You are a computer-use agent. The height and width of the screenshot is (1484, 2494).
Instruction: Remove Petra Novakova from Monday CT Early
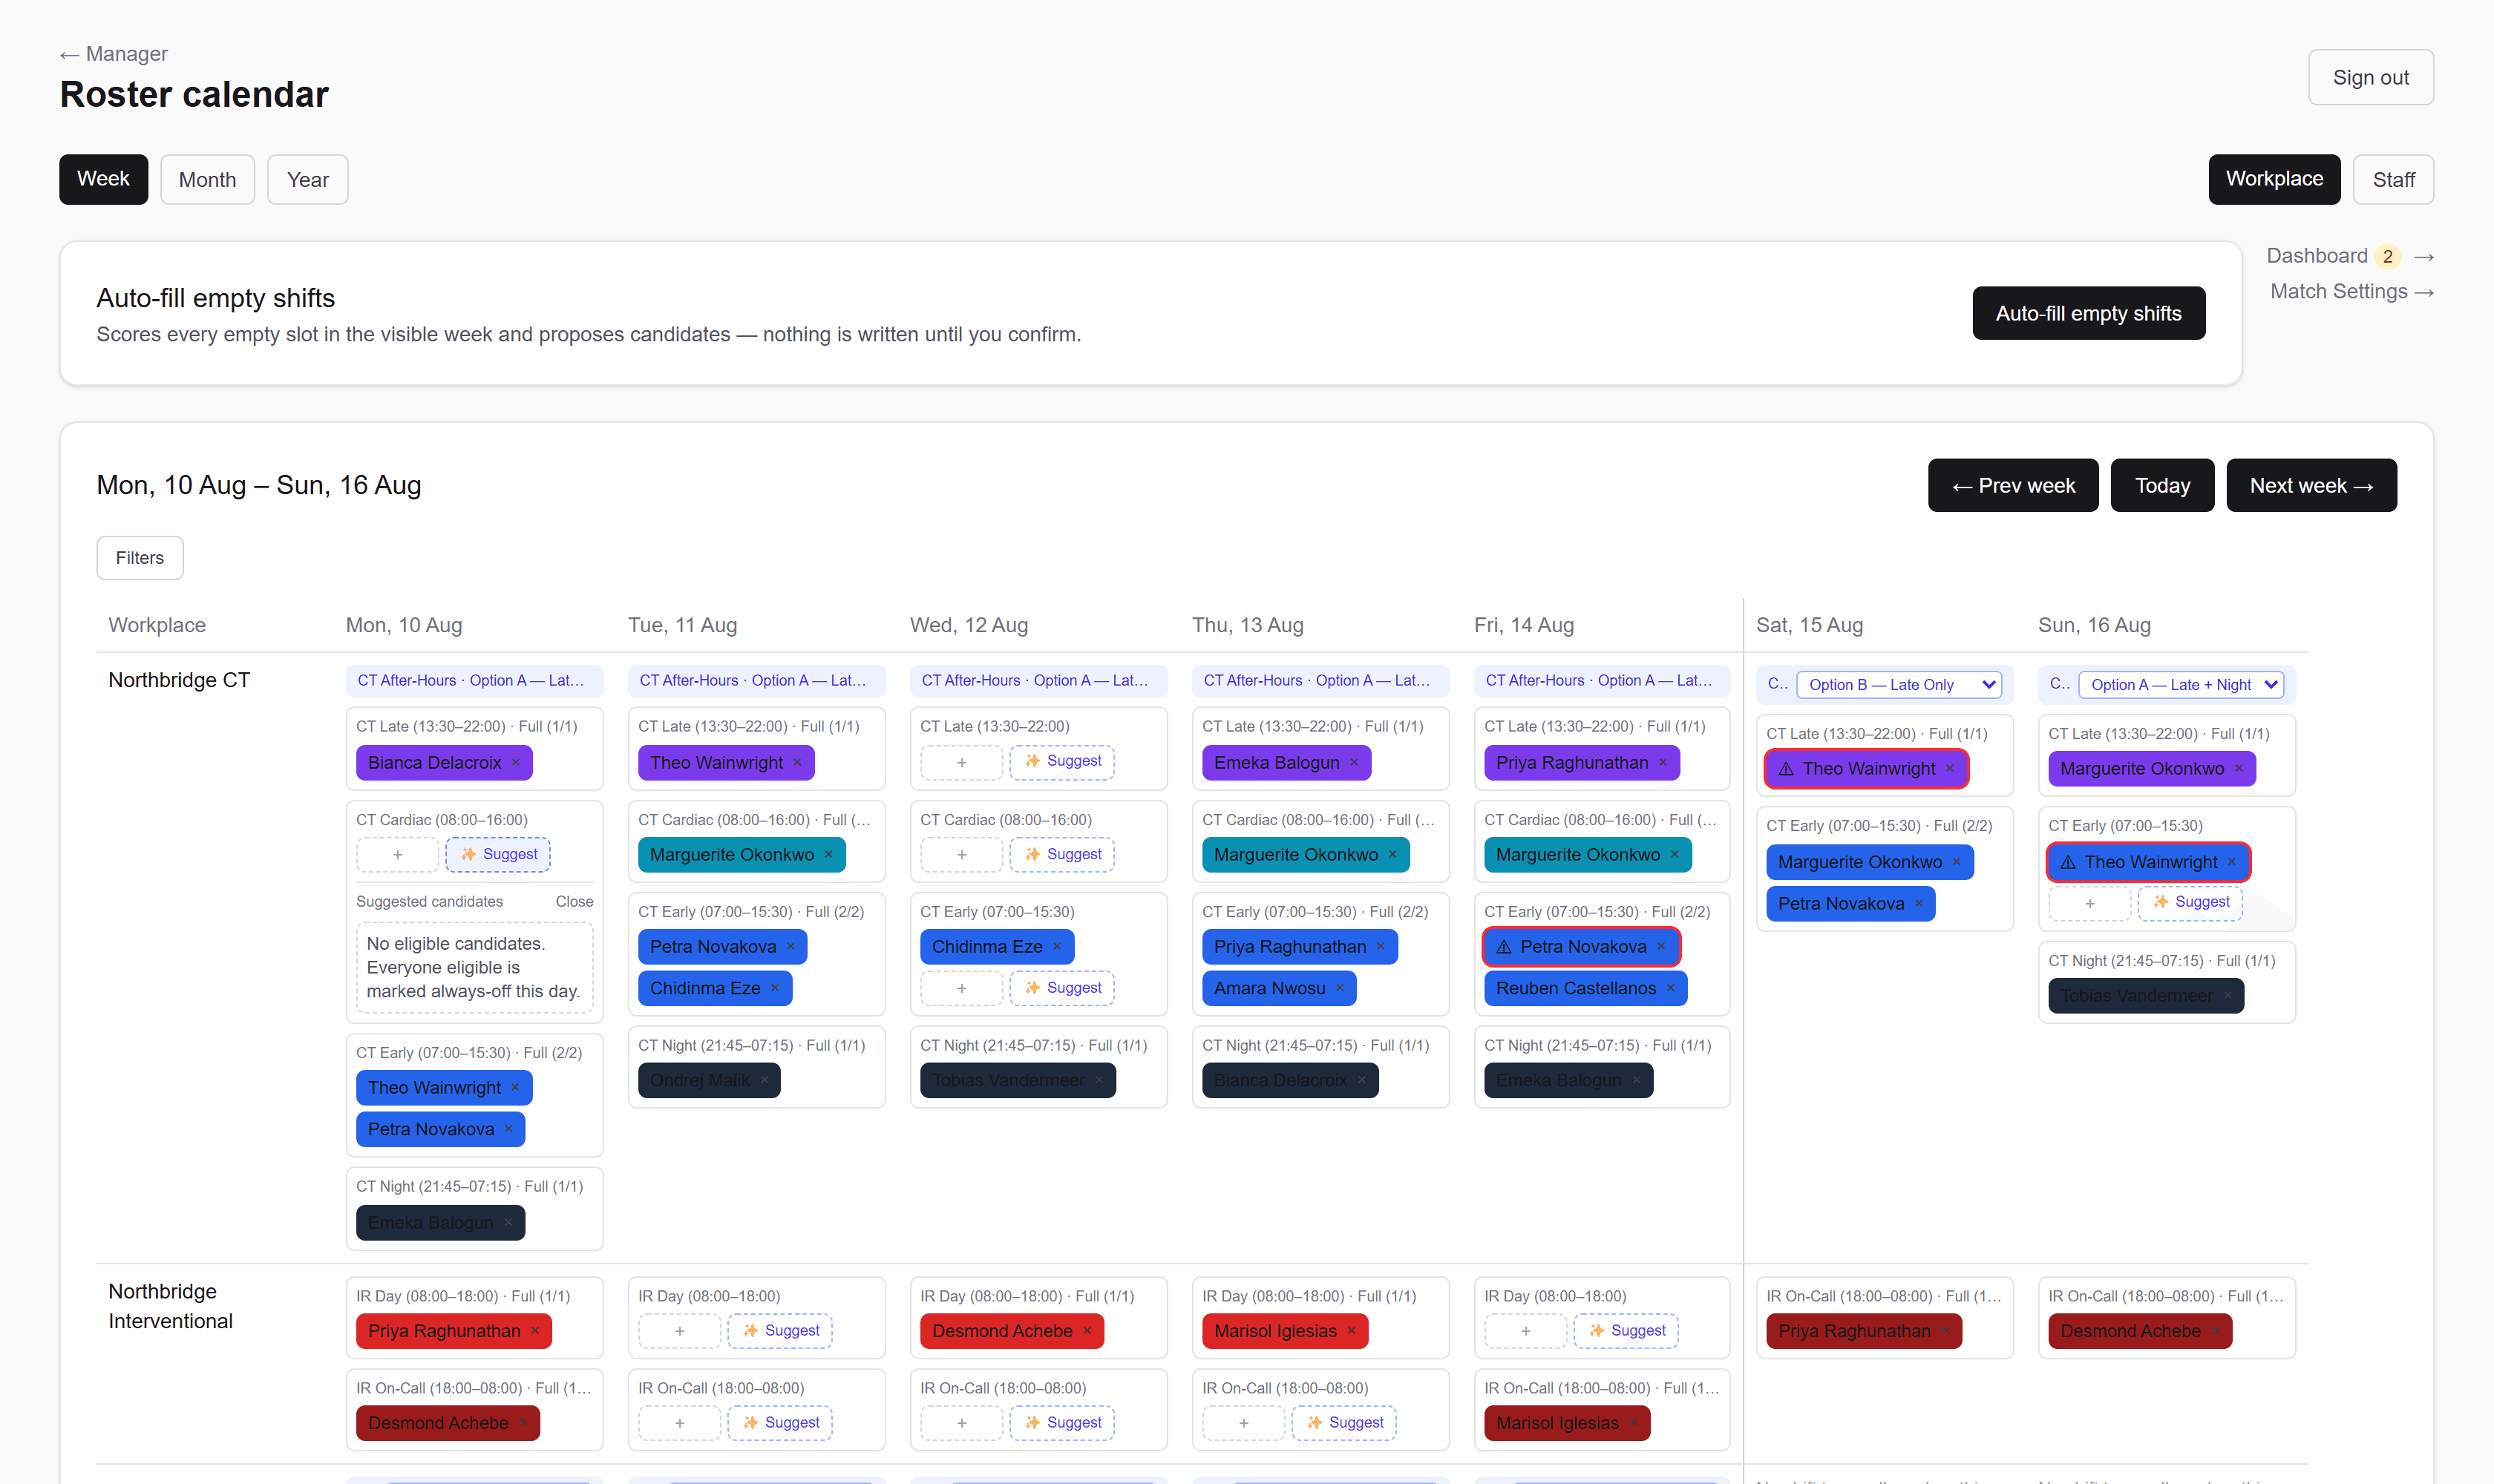click(508, 1129)
